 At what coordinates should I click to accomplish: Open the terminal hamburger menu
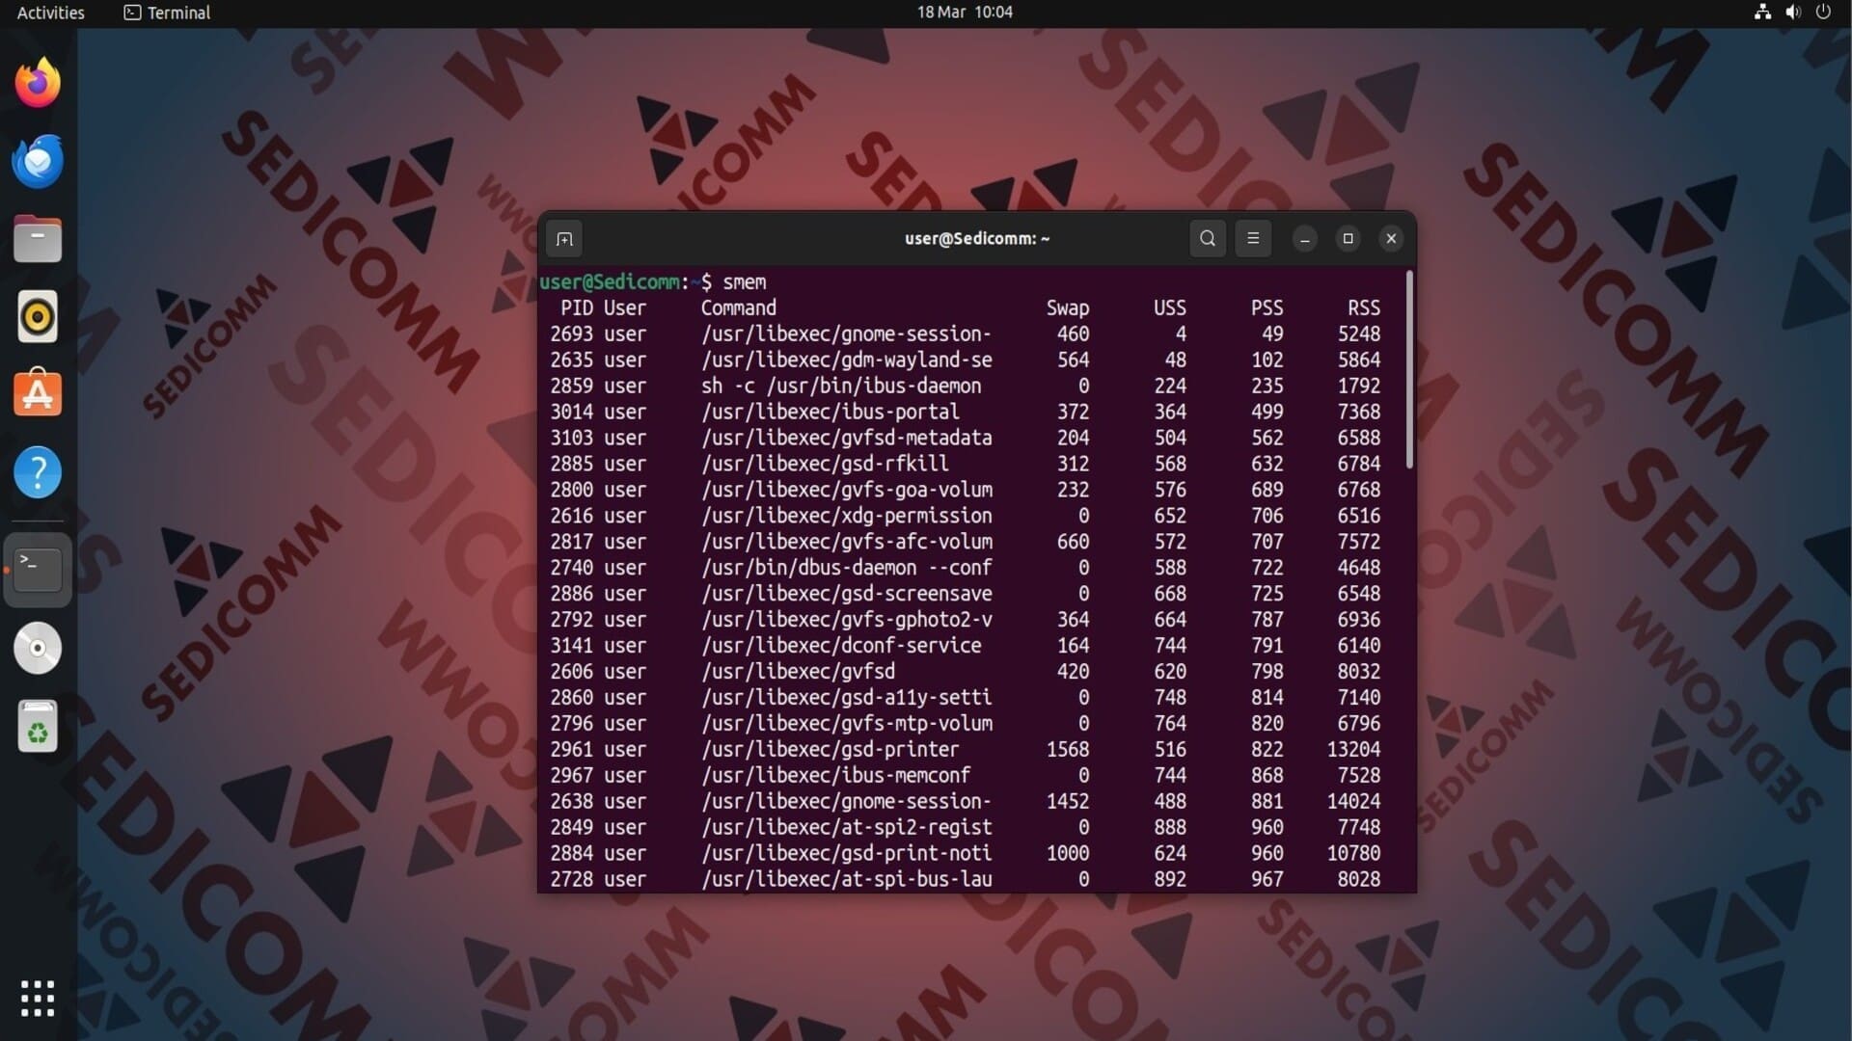pos(1253,239)
